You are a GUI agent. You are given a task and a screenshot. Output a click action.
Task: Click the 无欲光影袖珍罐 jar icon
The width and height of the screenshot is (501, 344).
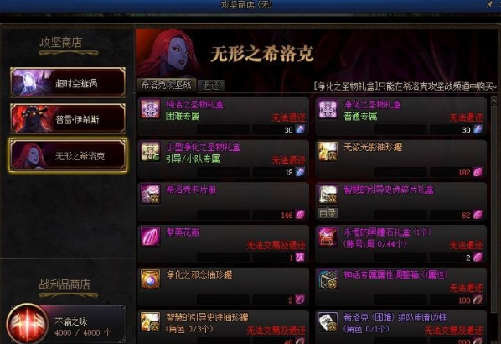328,151
